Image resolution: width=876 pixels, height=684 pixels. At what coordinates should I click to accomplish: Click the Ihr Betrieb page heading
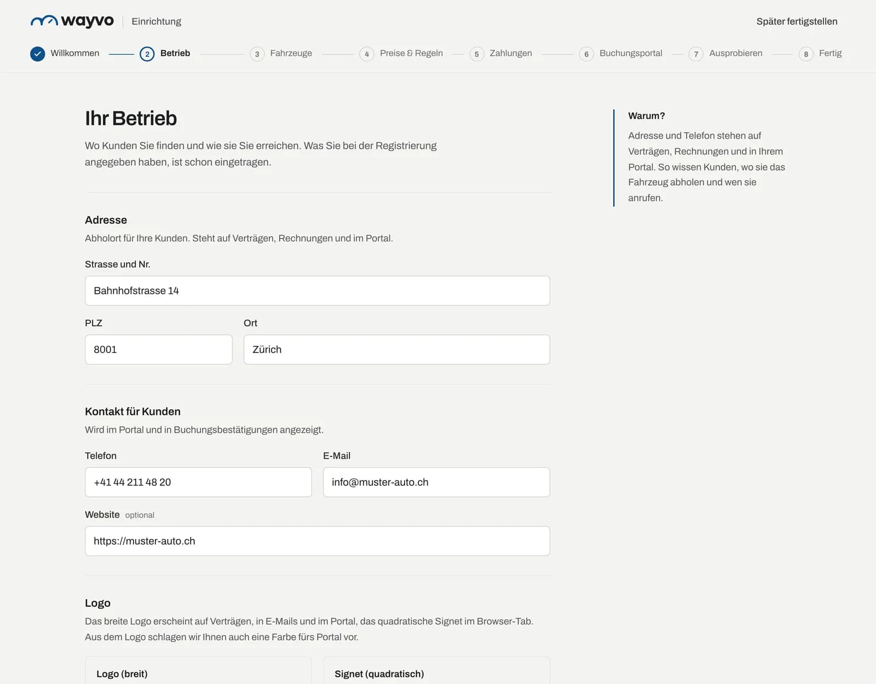point(131,118)
